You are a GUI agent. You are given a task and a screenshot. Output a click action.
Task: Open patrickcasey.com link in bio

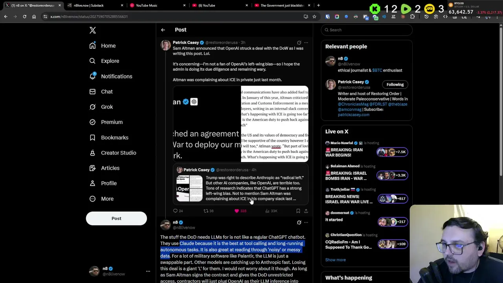click(353, 115)
